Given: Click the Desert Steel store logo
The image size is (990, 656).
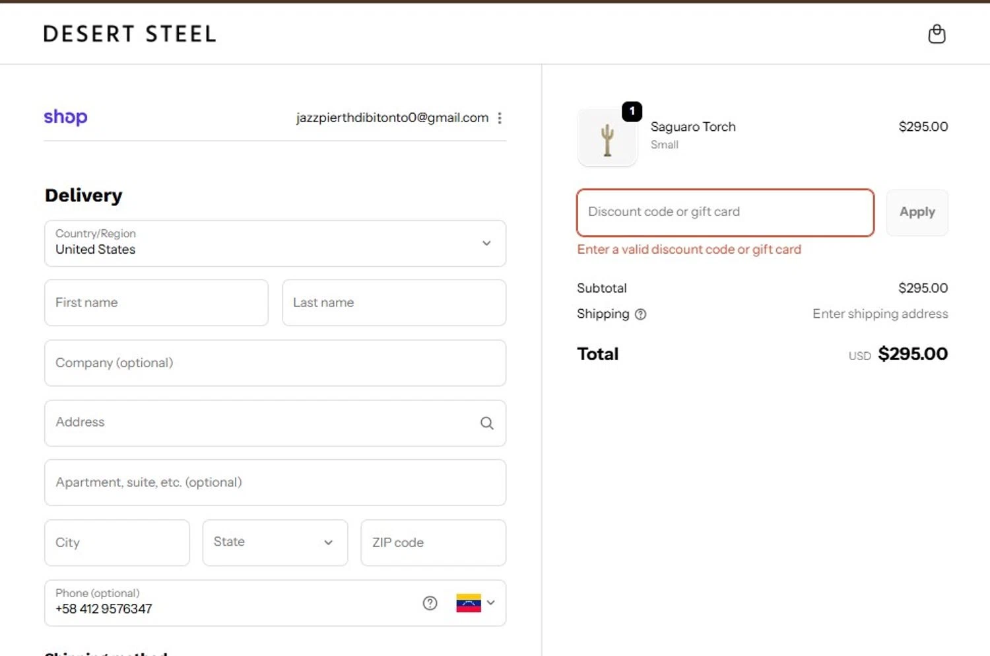Looking at the screenshot, I should pyautogui.click(x=129, y=34).
